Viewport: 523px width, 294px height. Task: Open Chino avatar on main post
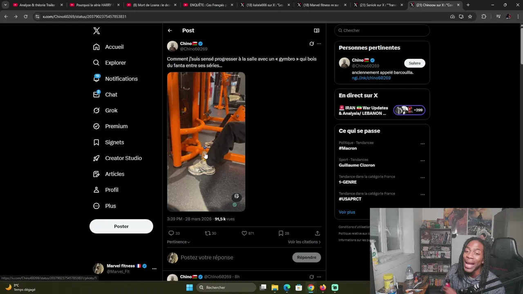pos(172,46)
